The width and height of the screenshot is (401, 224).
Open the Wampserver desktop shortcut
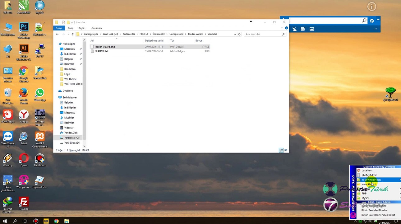coord(24,182)
